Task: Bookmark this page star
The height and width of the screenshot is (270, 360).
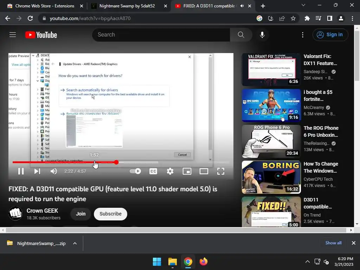Action: pos(293,18)
